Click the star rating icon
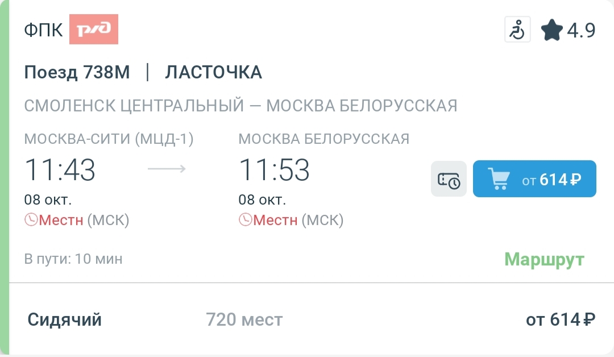The height and width of the screenshot is (357, 614). pos(551,30)
